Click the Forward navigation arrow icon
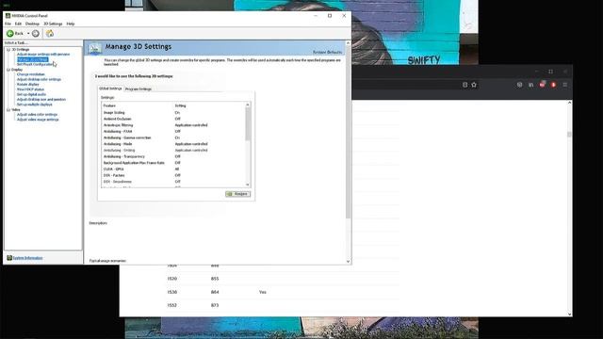Screen dimensions: 603x339 [36, 34]
